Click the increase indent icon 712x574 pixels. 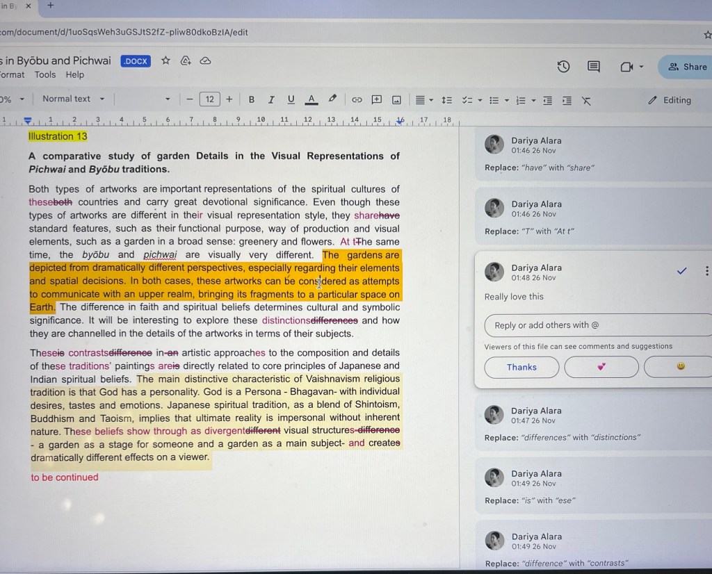pyautogui.click(x=567, y=101)
